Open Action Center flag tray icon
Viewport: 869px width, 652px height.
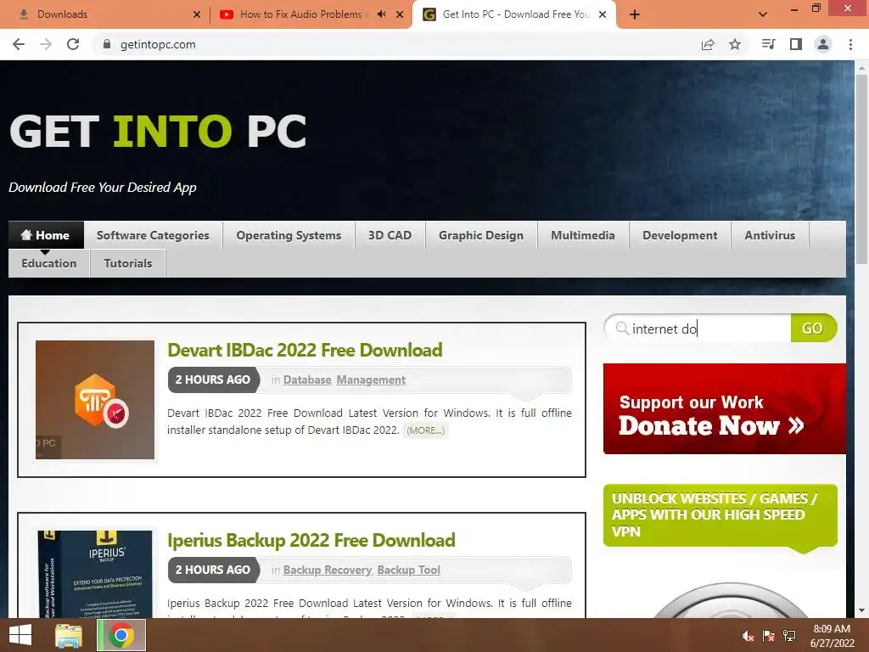pos(769,636)
